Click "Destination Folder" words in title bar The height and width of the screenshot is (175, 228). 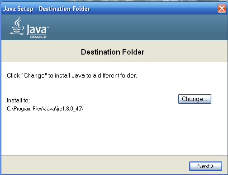65,9
